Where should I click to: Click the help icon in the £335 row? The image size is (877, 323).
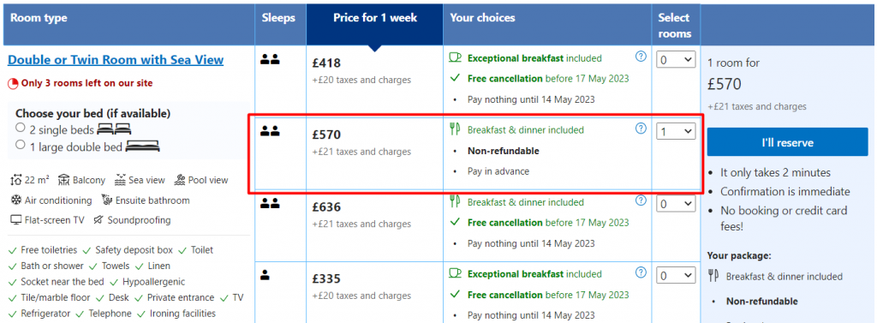641,273
